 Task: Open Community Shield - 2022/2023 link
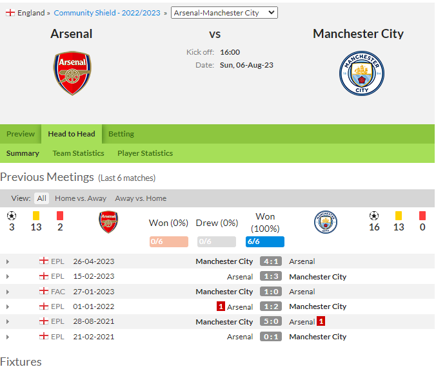[107, 13]
